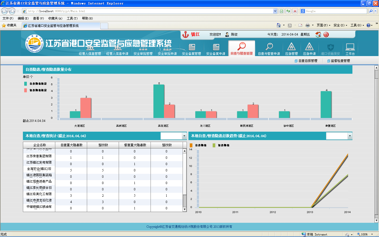Open the 自查与督查申请 search icon
This screenshot has height=237, width=379.
tap(269, 47)
